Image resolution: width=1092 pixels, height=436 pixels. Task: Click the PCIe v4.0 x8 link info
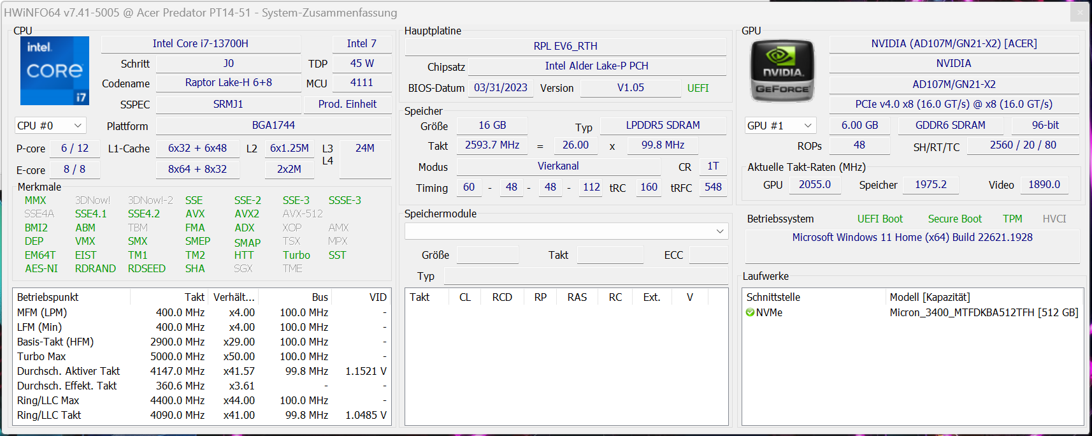[954, 104]
